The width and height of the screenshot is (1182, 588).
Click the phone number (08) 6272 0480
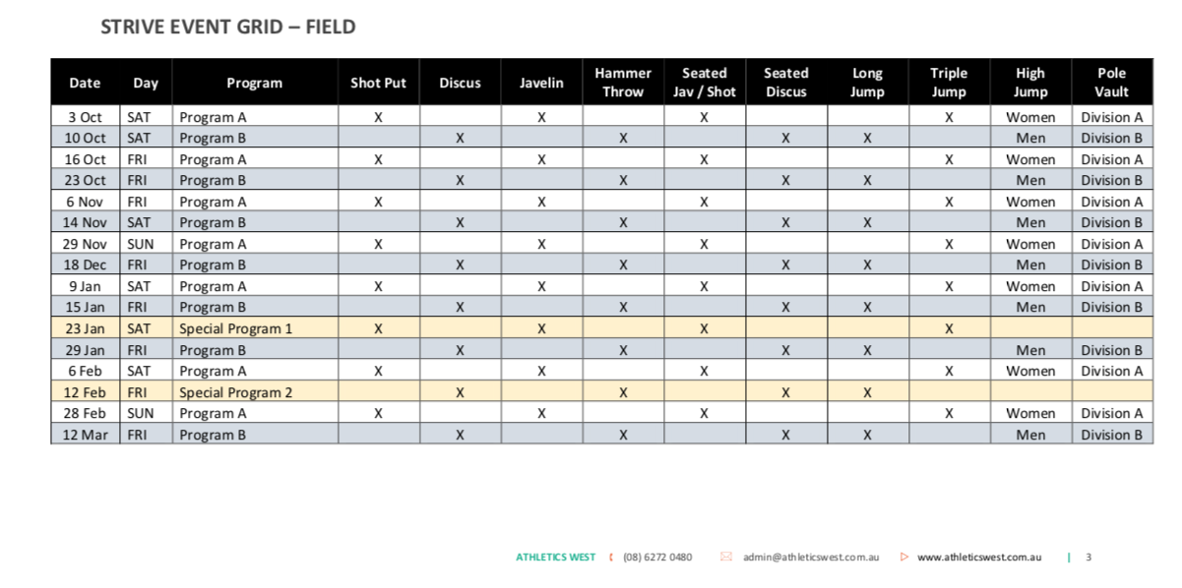[x=657, y=558]
